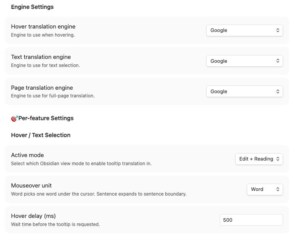Viewport: 295px width, 241px height.
Task: Click the Obsidian view mode description text
Action: tap(81, 164)
